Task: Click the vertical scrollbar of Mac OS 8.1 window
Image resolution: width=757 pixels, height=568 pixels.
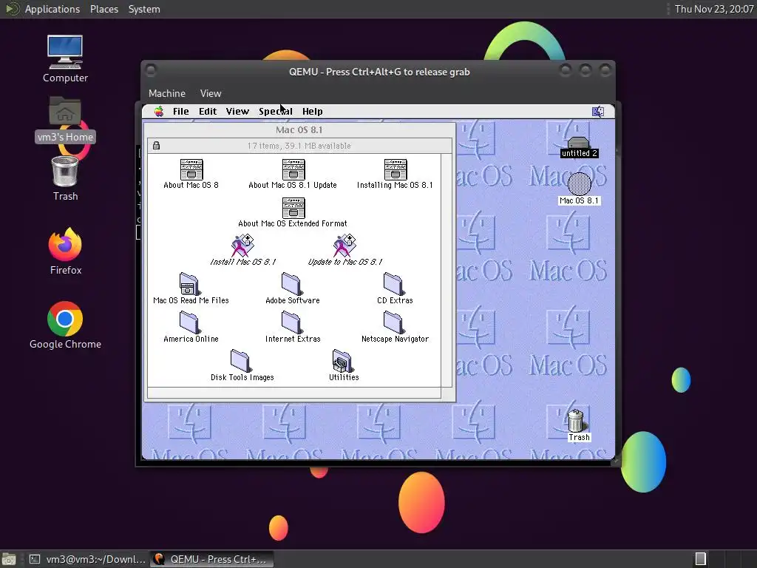Action: coord(447,270)
